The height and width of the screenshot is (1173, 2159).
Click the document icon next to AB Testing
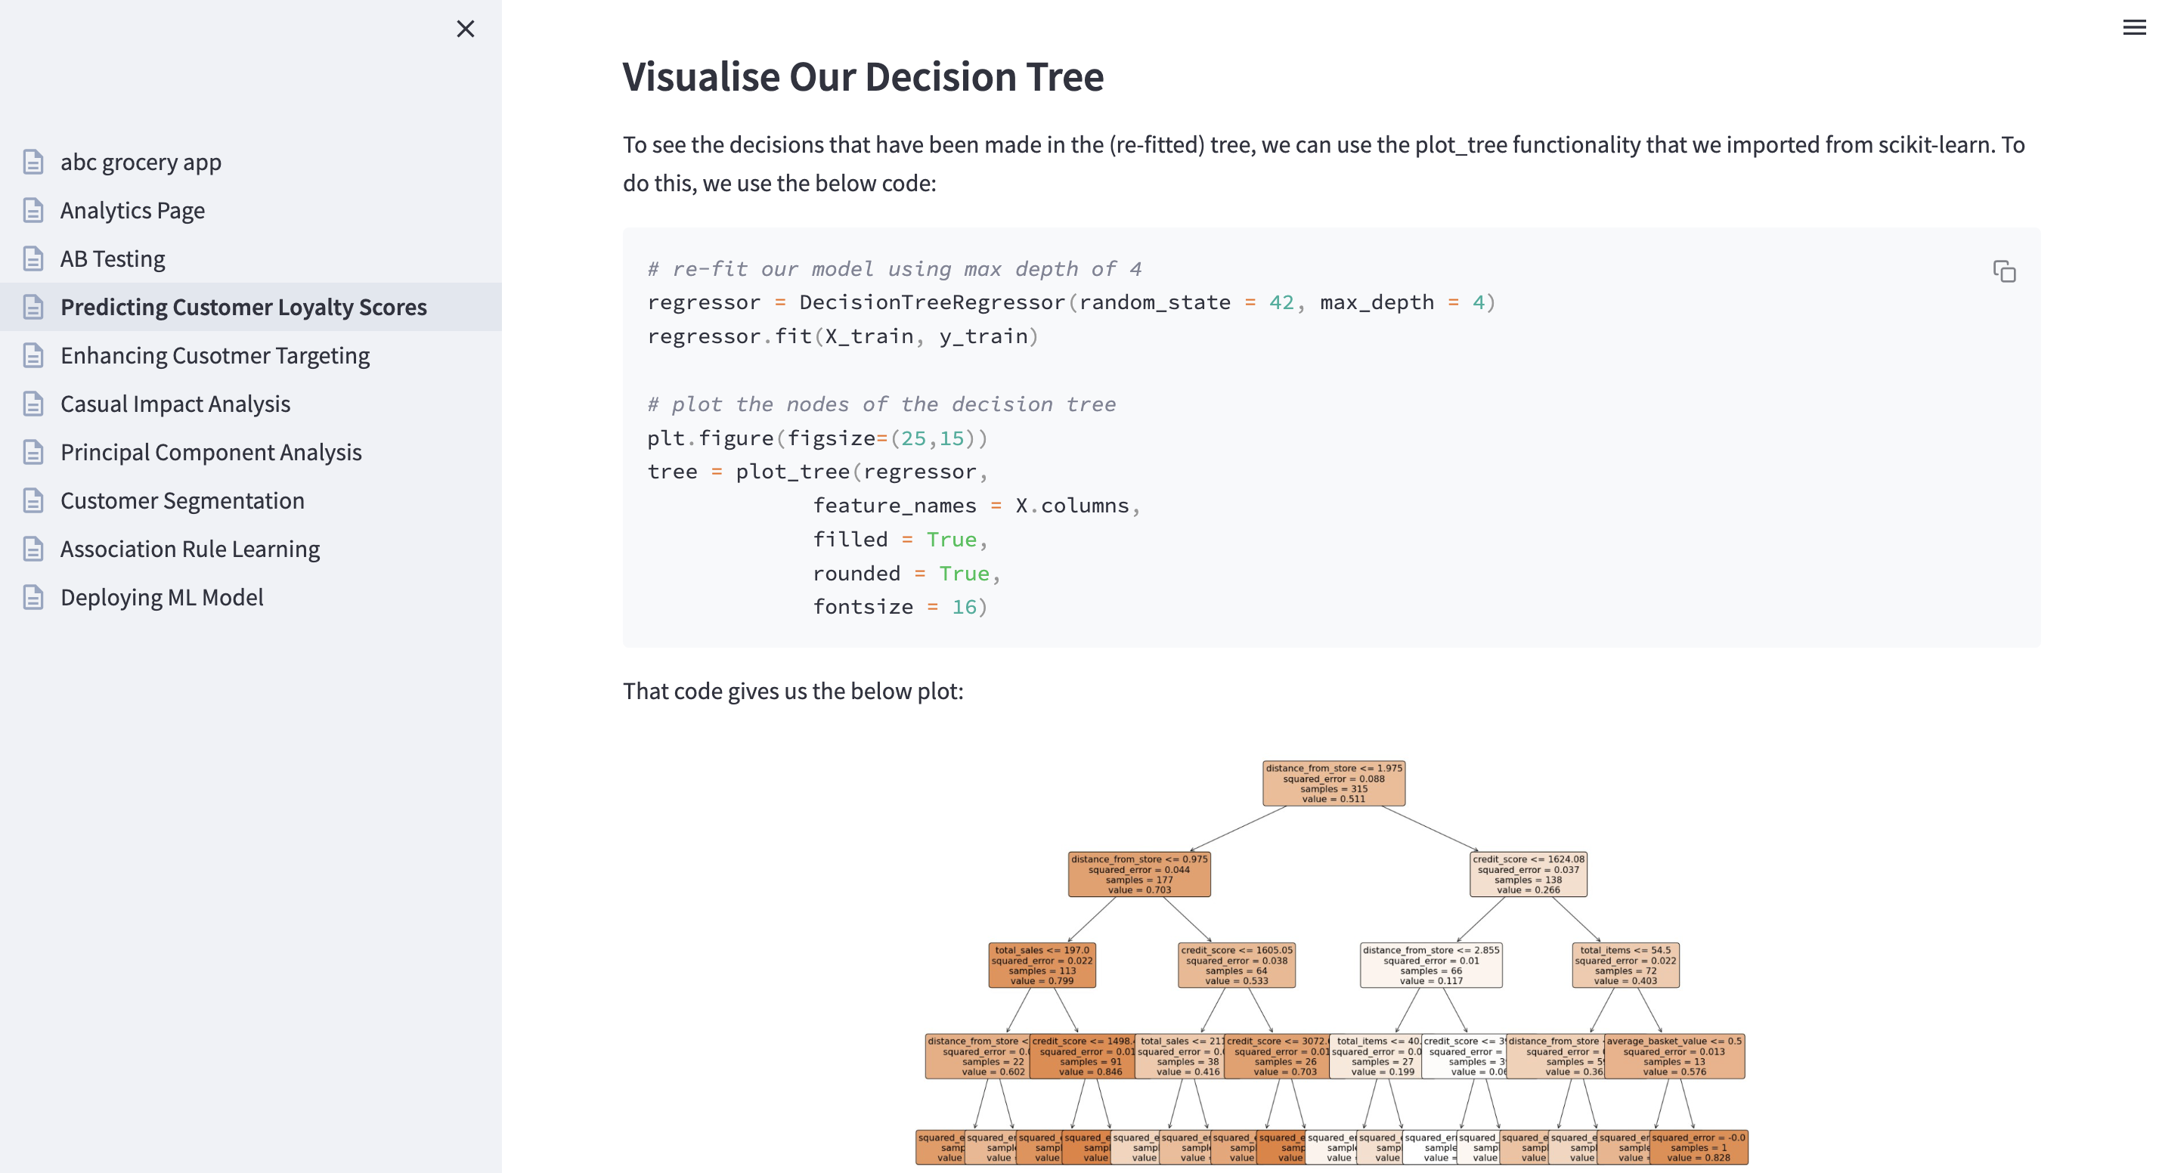[x=33, y=259]
